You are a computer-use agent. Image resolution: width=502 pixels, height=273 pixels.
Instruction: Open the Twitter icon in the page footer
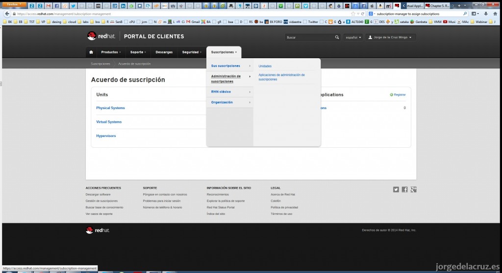pyautogui.click(x=396, y=189)
